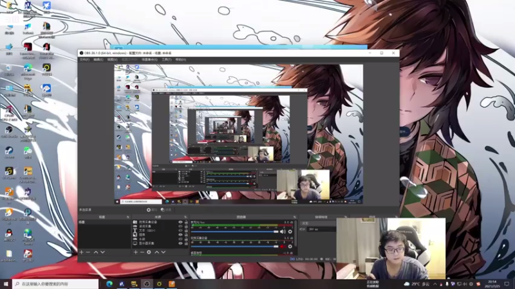Adjust 视频采集设备 mixer volume slider
This screenshot has height=289, width=515.
[235, 247]
